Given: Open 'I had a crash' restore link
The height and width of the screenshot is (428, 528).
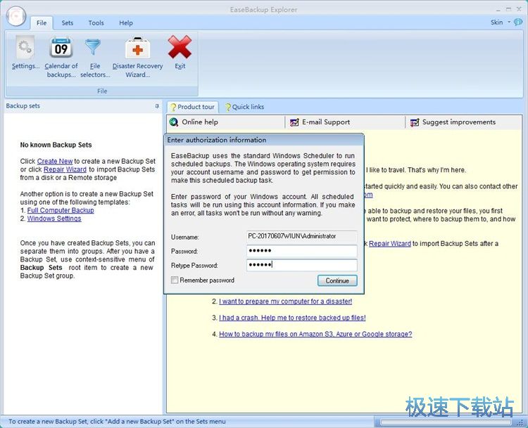Looking at the screenshot, I should 292,318.
